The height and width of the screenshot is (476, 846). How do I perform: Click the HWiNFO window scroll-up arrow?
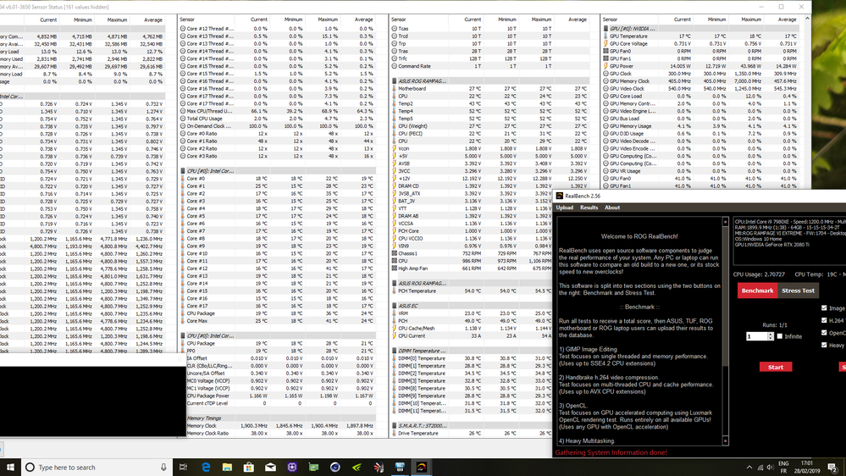(x=807, y=19)
